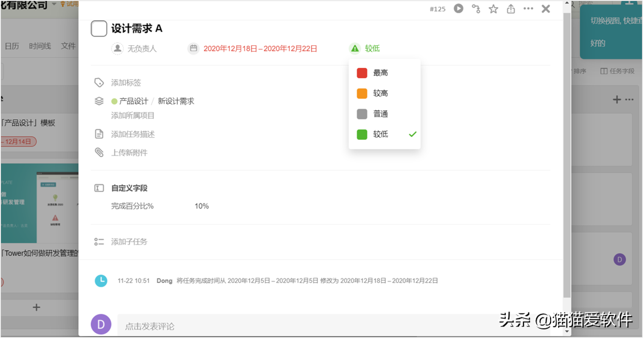Open the 任务字段 fields selector
Viewport: 643px width, 338px height.
(x=617, y=71)
